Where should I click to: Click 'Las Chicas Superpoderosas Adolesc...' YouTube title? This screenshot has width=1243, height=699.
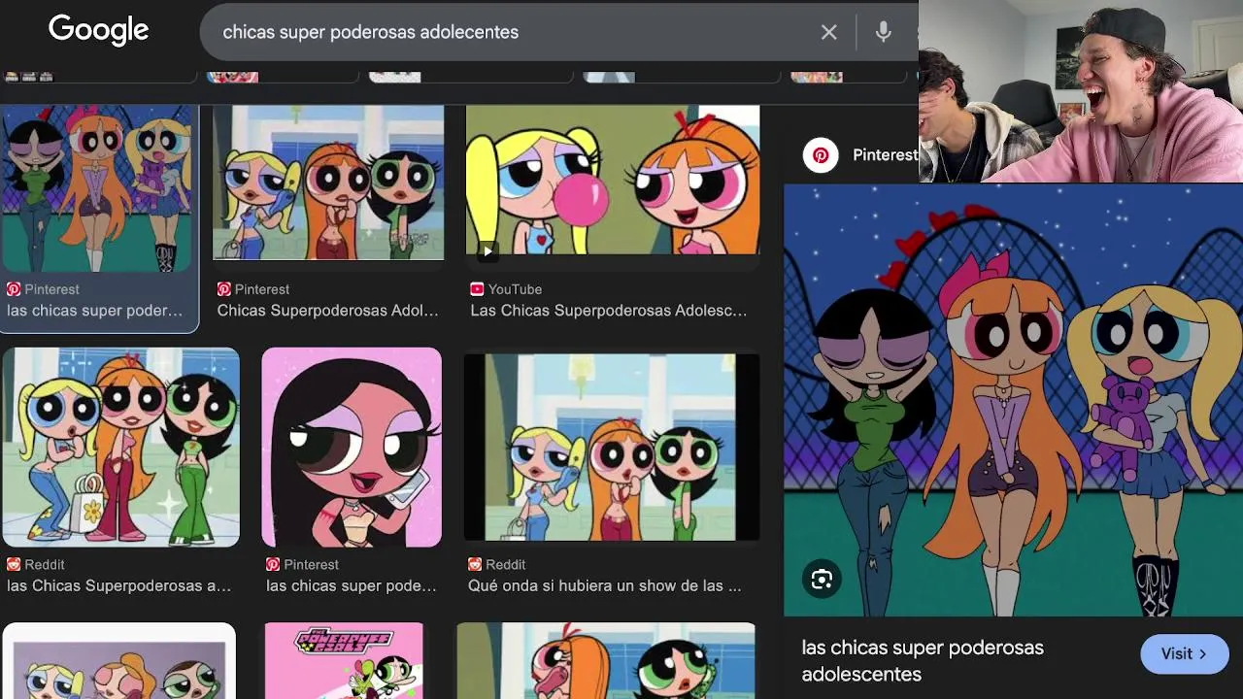click(x=609, y=311)
